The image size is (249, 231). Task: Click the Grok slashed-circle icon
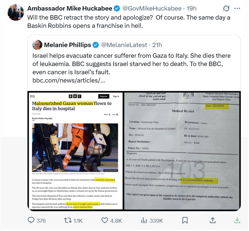[226, 8]
